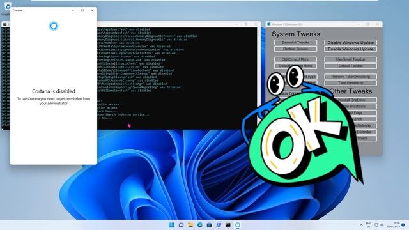Close the Cortana window

click(x=92, y=10)
